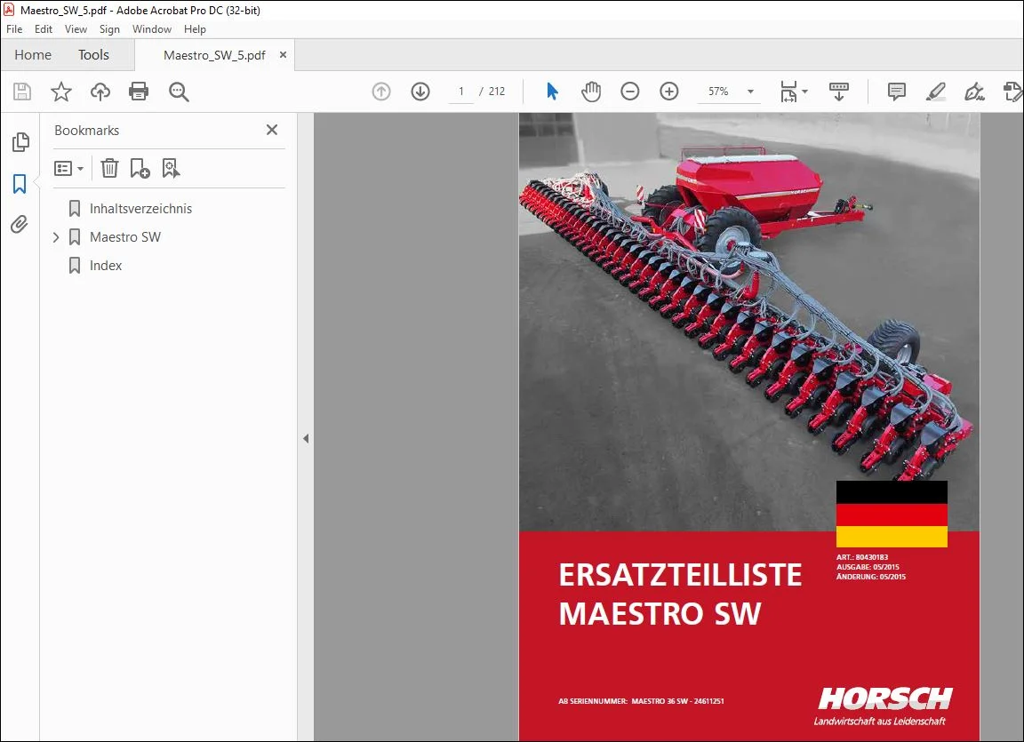The width and height of the screenshot is (1024, 742).
Task: Click the current page number field
Action: pos(461,92)
